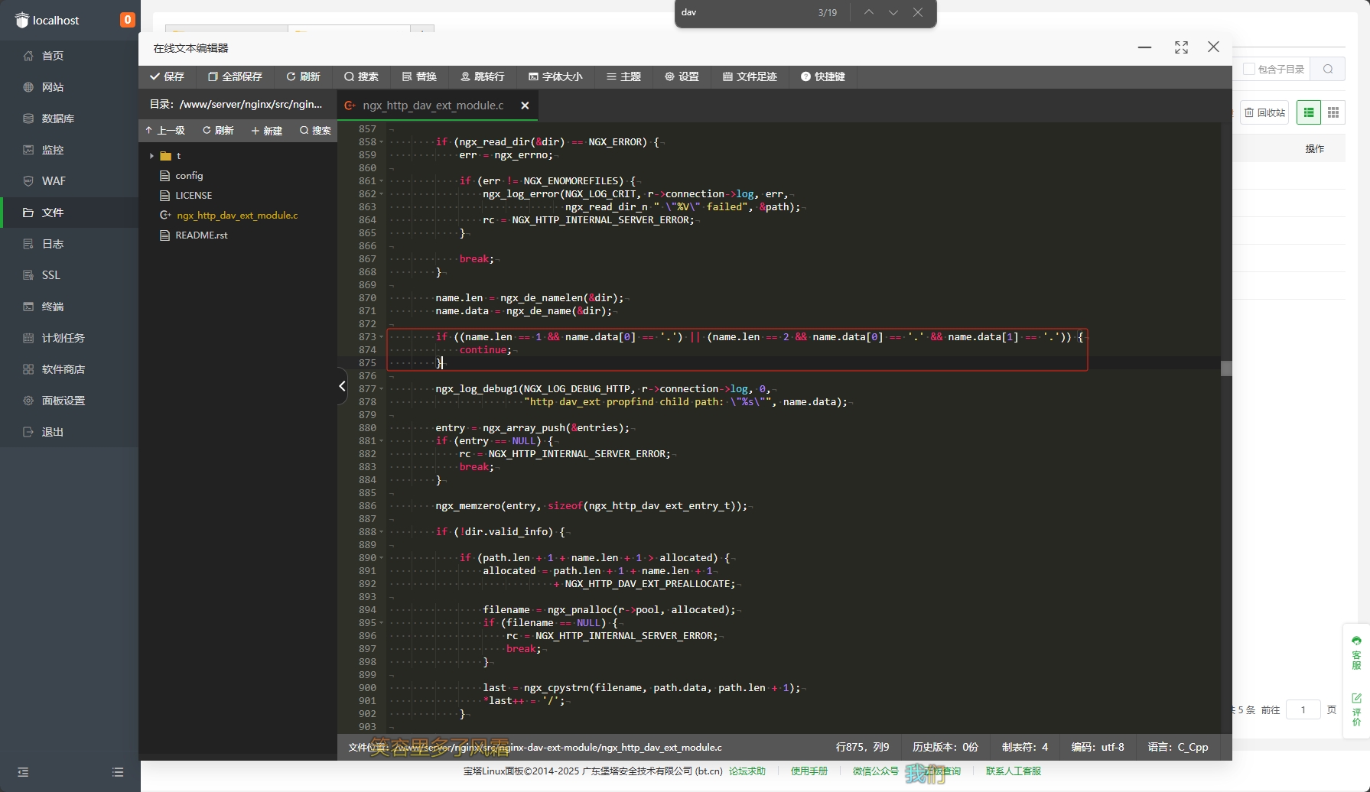This screenshot has width=1370, height=792.
Task: Show 快捷键 keyboard shortcuts
Action: [823, 76]
